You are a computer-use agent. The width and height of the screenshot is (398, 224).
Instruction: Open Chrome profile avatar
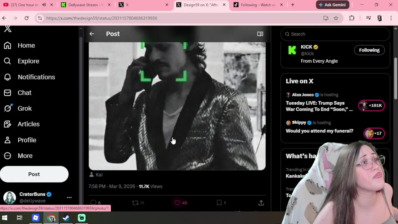(380, 18)
